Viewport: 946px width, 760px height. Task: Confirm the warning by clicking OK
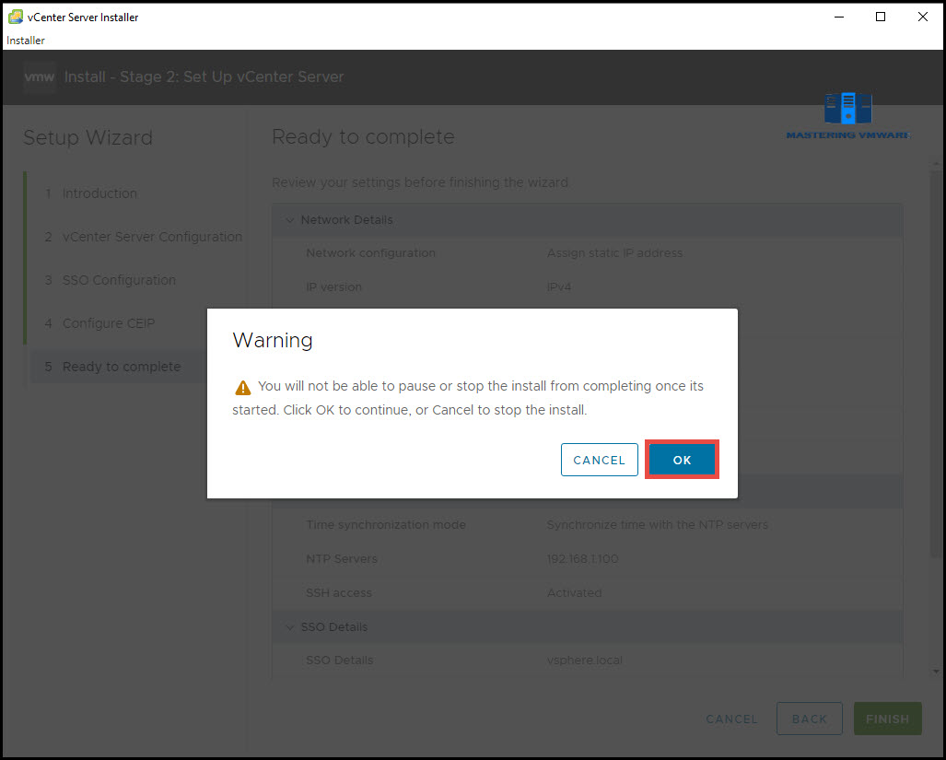[682, 460]
